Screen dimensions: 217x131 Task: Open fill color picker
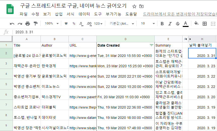(x=196, y=23)
